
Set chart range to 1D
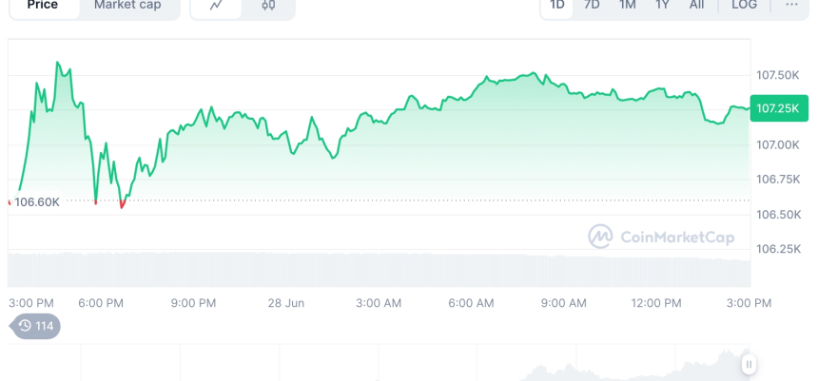click(x=557, y=5)
